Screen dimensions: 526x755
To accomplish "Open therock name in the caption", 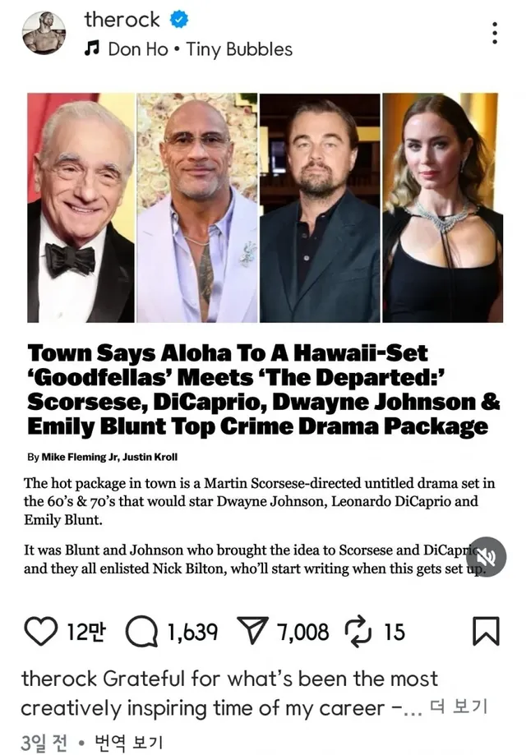I will click(59, 679).
